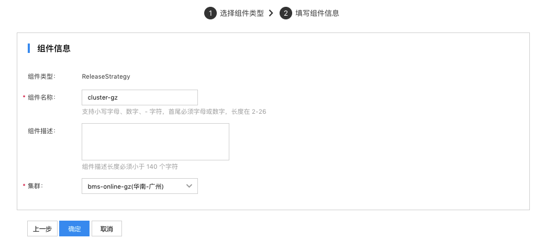Click the ReleaseStrategy component type text
This screenshot has width=544, height=250.
(x=106, y=77)
